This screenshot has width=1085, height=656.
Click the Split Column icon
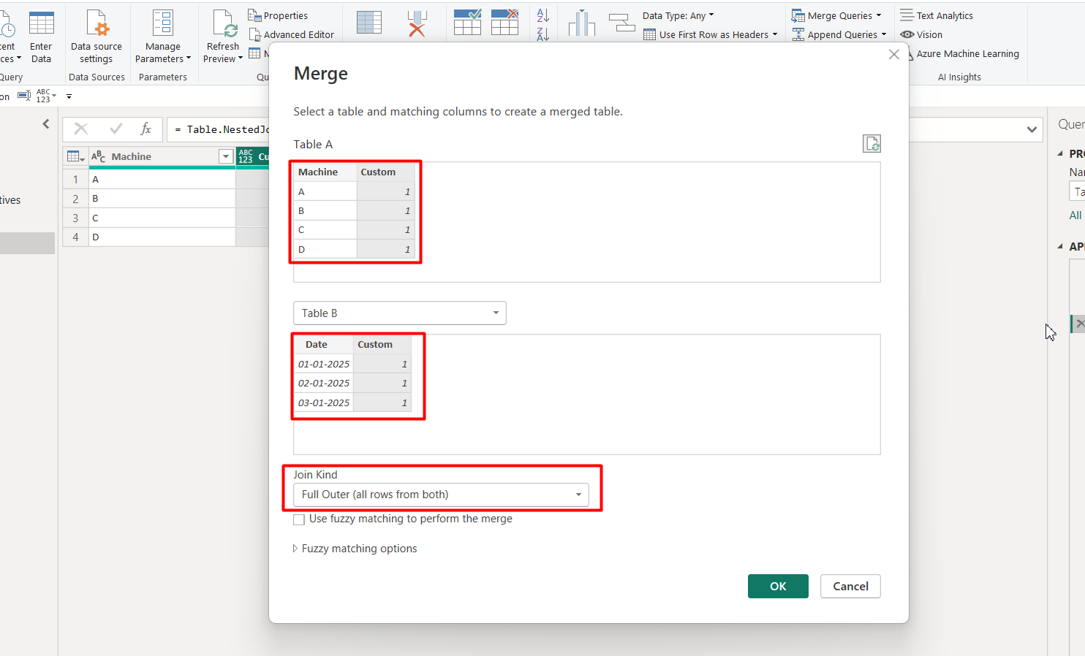[582, 23]
